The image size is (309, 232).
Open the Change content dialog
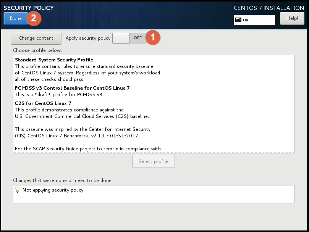[x=36, y=38]
